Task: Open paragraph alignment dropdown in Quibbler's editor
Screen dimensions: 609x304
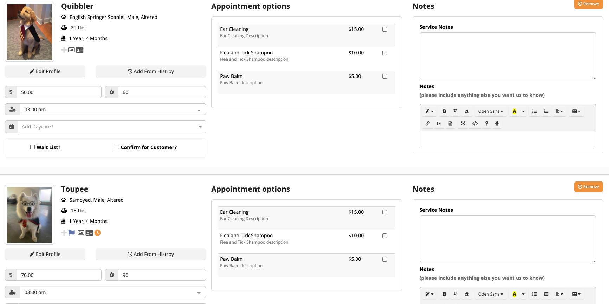Action: pos(559,111)
